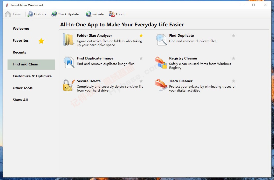Click 'Figure out which files or folders' description

(109, 43)
